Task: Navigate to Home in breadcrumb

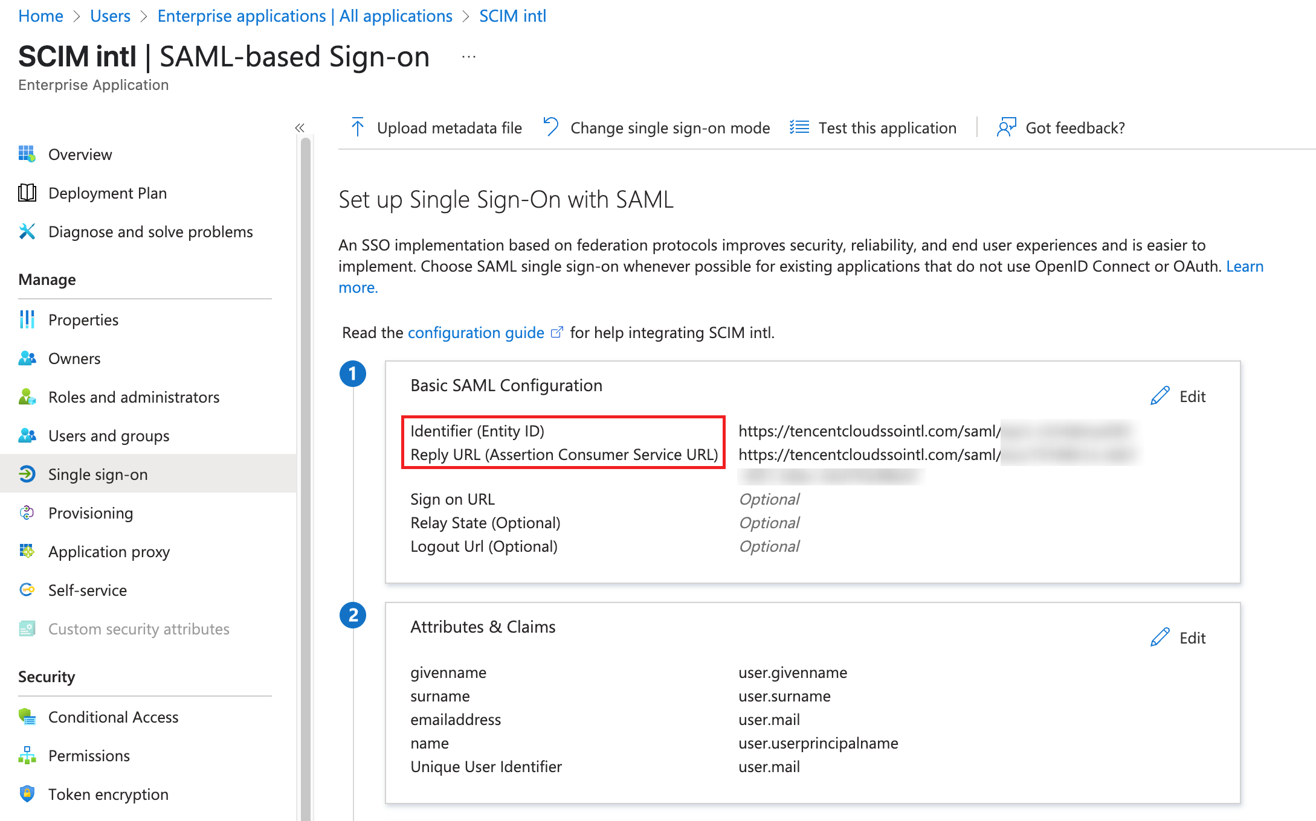Action: 40,16
